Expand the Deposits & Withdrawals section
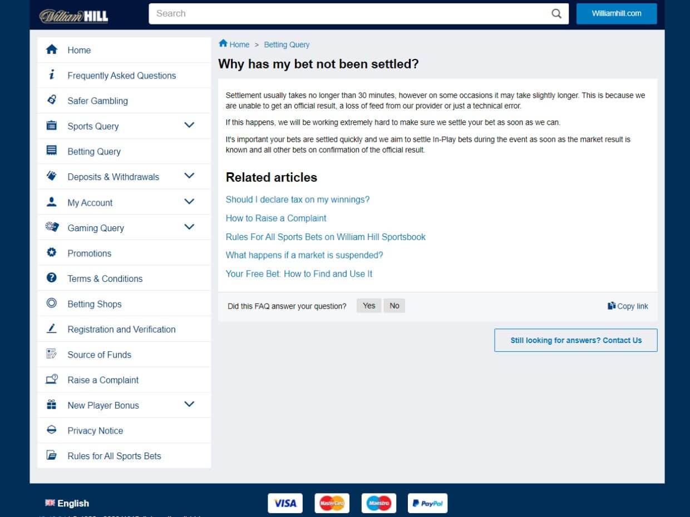690x517 pixels. click(189, 176)
